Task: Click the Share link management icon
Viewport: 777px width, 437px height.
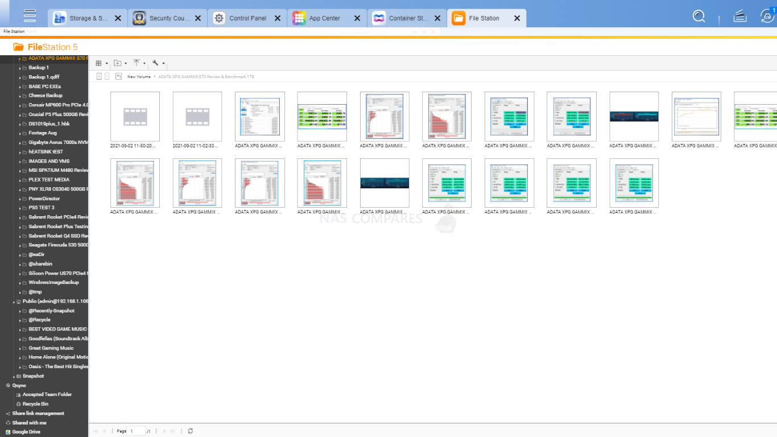Action: tap(8, 414)
